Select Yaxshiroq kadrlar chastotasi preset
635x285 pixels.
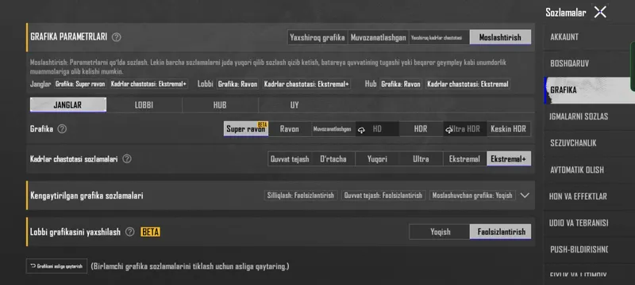(x=439, y=37)
